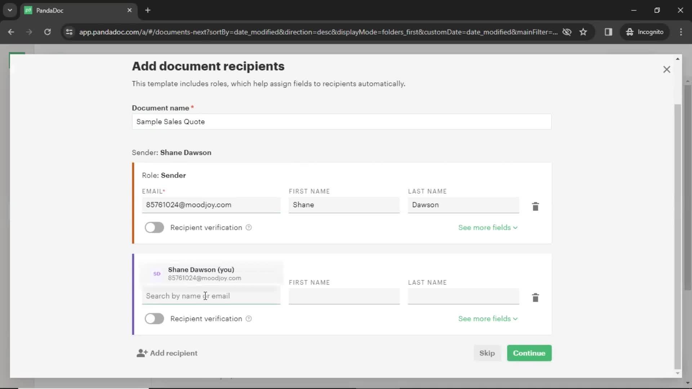Expand See more fields for Sender role

pos(488,227)
